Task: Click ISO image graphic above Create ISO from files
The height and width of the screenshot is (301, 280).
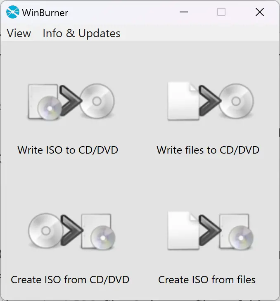Action: 236,232
